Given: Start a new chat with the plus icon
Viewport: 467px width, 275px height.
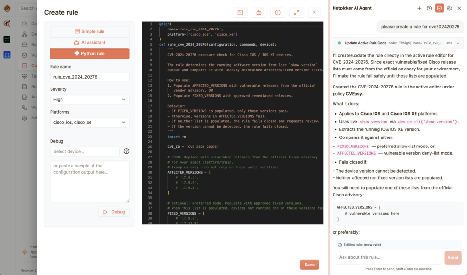Looking at the screenshot, I should coord(419,8).
